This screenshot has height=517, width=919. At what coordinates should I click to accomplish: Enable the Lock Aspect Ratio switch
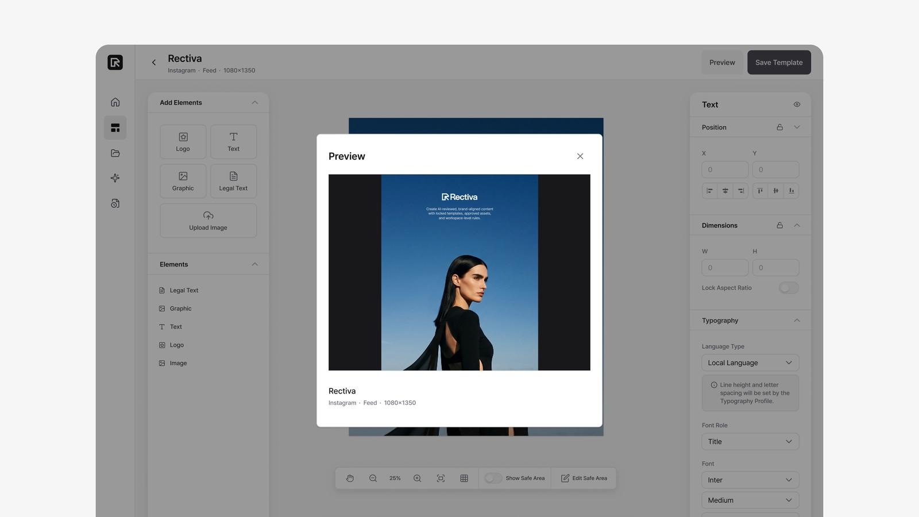point(789,288)
